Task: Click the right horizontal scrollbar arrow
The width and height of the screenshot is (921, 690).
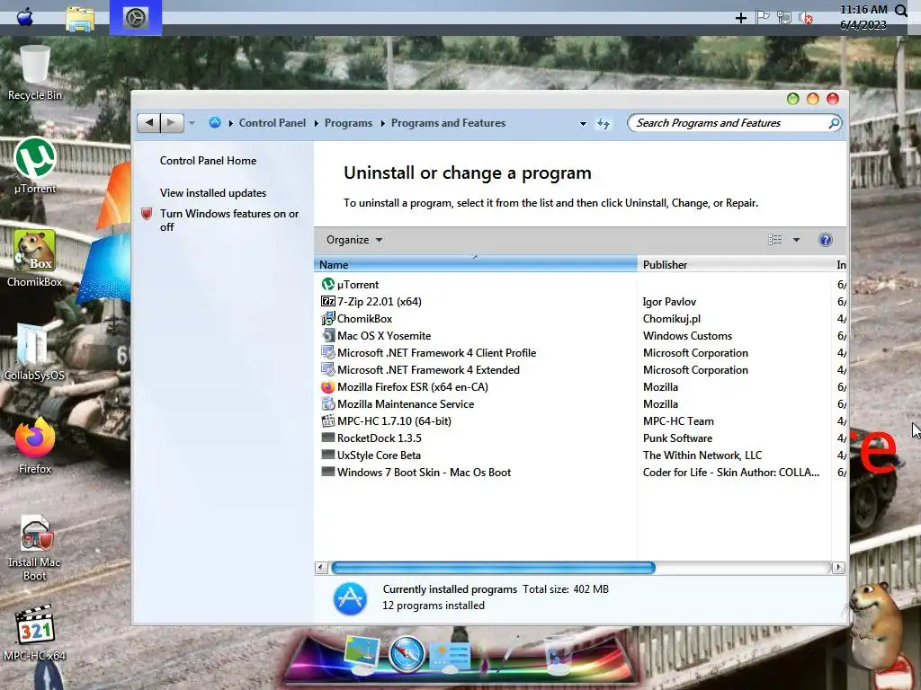Action: [x=839, y=568]
